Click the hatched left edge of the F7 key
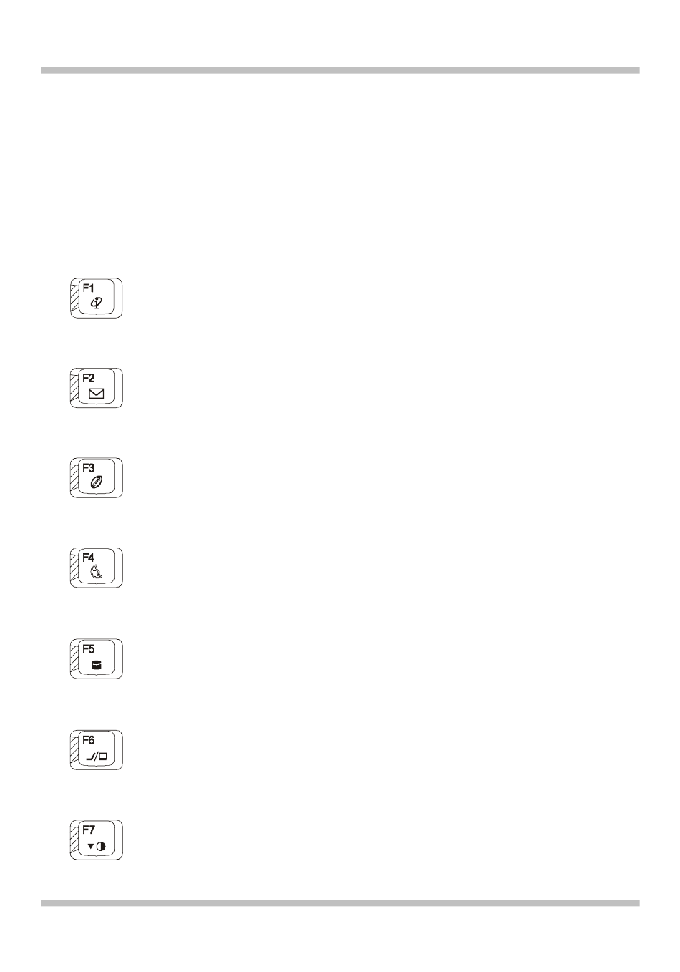Viewport: 680px width, 972px height. tap(74, 841)
